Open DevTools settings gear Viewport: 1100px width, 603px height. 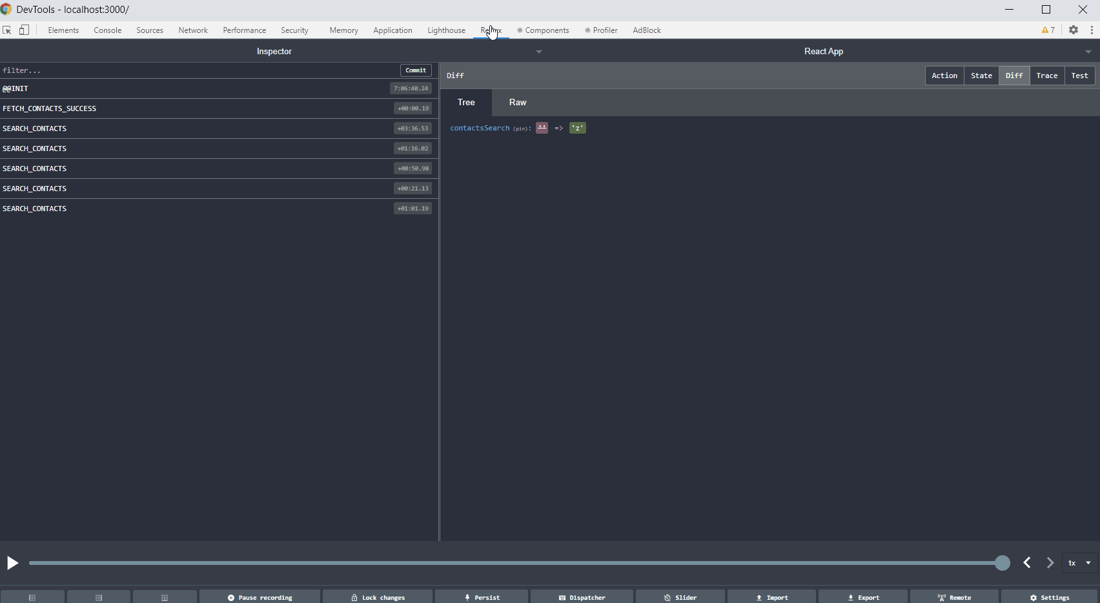pyautogui.click(x=1073, y=30)
